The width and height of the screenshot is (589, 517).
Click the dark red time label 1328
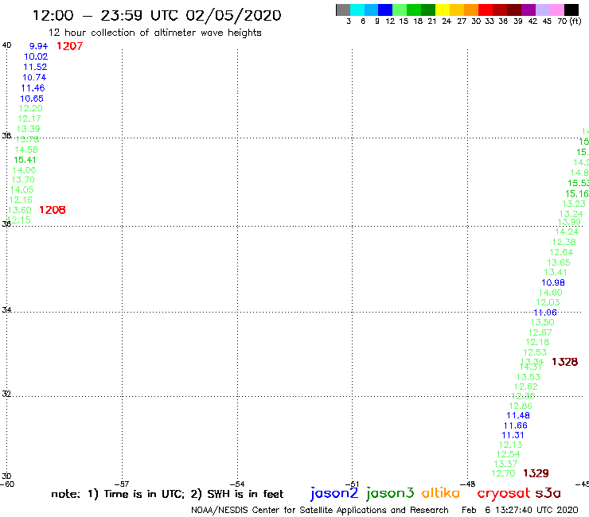(x=564, y=362)
